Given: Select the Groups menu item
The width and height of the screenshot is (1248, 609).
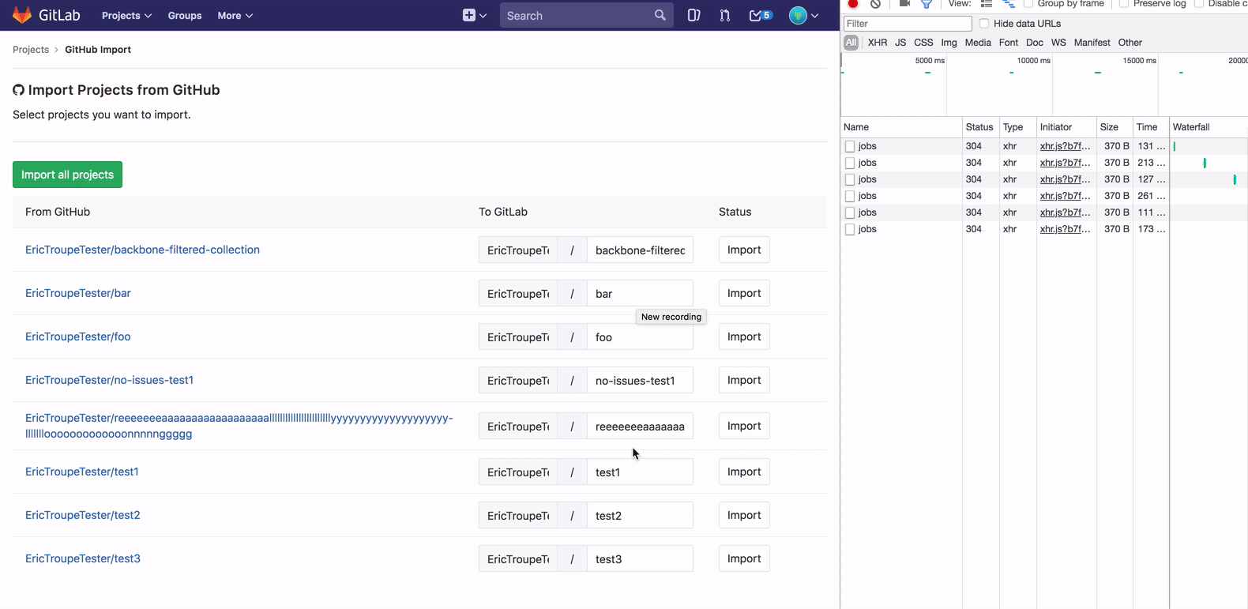Looking at the screenshot, I should [185, 15].
